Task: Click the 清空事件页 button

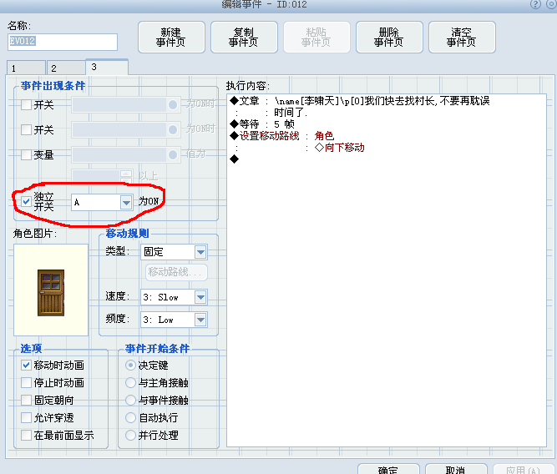Action: pos(462,38)
